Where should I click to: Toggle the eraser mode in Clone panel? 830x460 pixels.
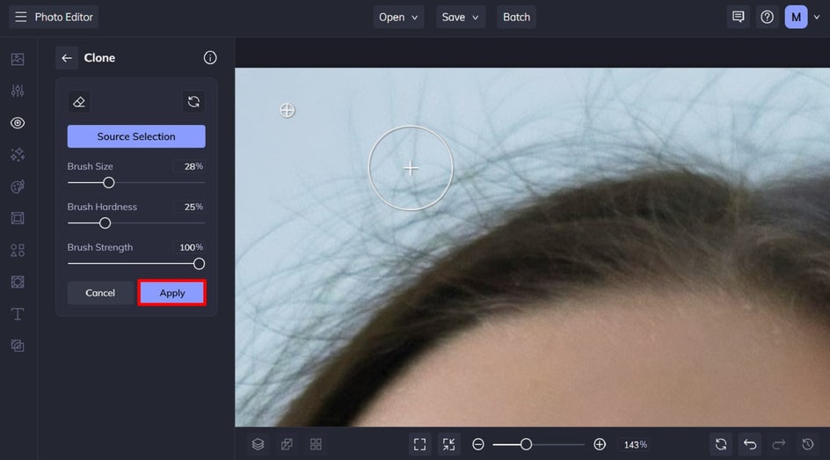click(x=79, y=102)
